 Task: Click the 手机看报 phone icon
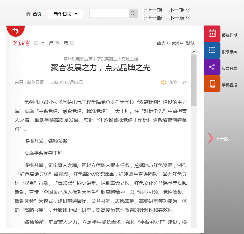point(212,84)
